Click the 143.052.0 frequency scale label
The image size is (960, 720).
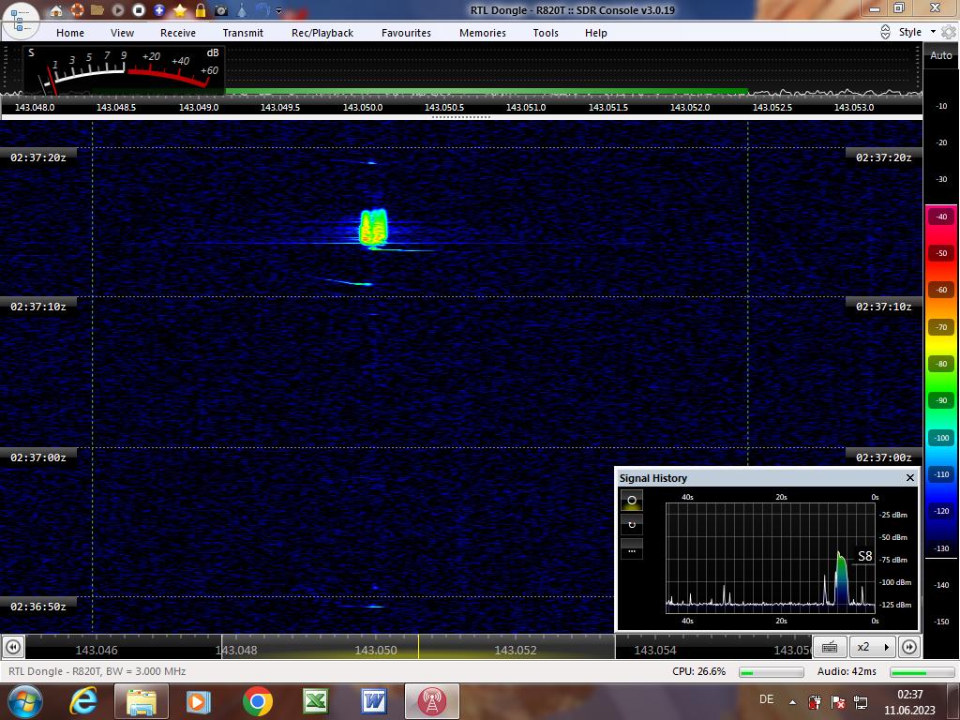(x=690, y=107)
